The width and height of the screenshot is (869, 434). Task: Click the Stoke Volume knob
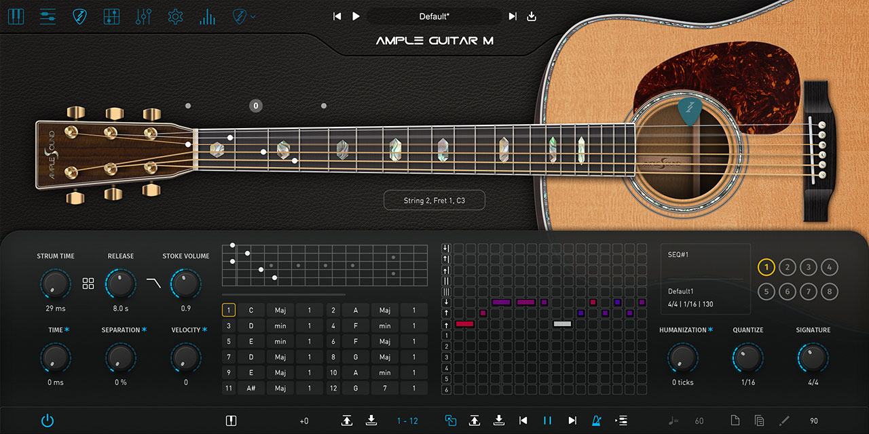[x=185, y=283]
